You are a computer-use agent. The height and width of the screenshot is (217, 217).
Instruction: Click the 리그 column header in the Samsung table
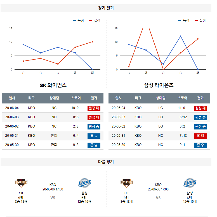[138, 98]
